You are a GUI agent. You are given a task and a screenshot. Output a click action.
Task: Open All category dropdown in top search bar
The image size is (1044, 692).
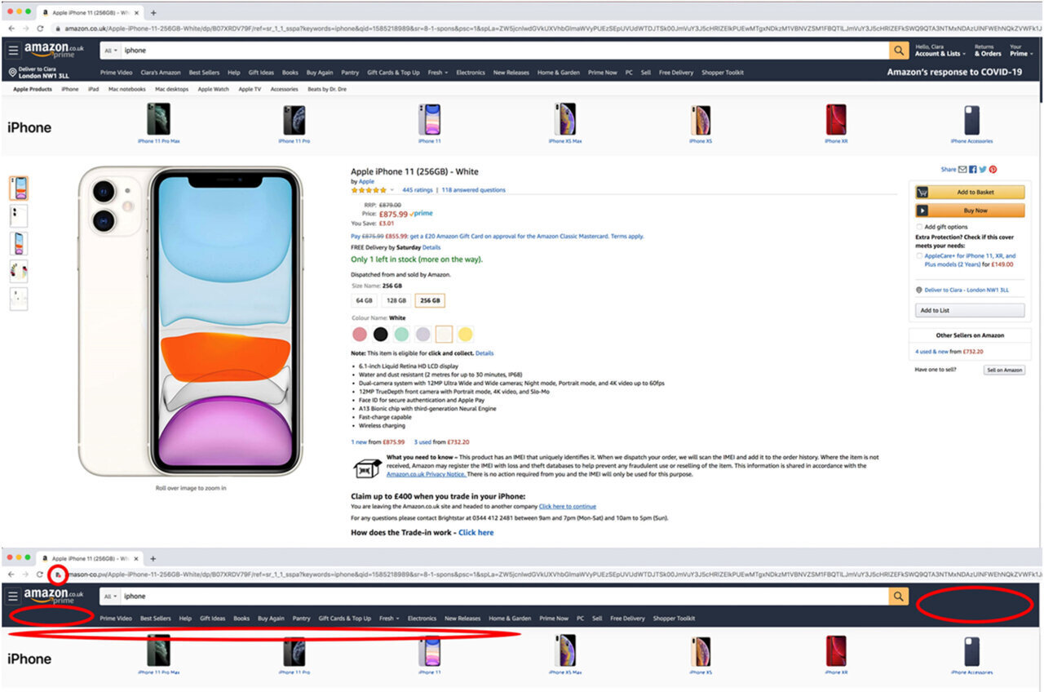coord(109,51)
